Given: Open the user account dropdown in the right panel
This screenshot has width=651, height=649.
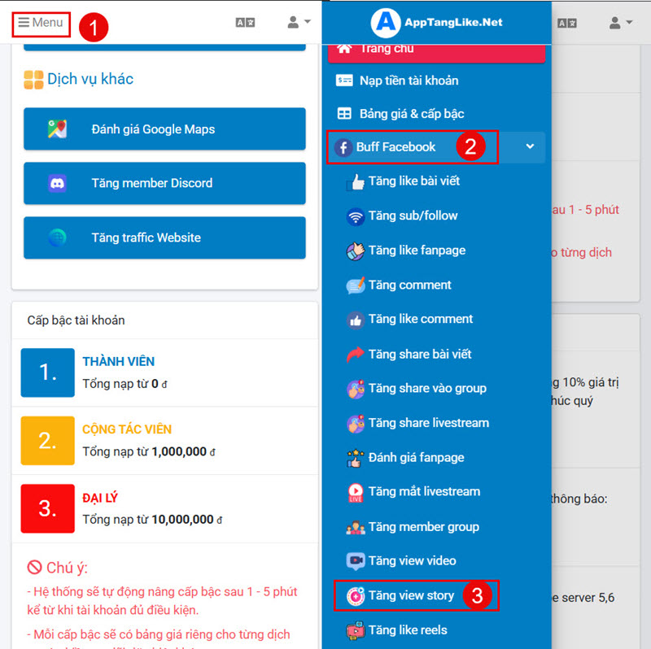Looking at the screenshot, I should pyautogui.click(x=620, y=23).
